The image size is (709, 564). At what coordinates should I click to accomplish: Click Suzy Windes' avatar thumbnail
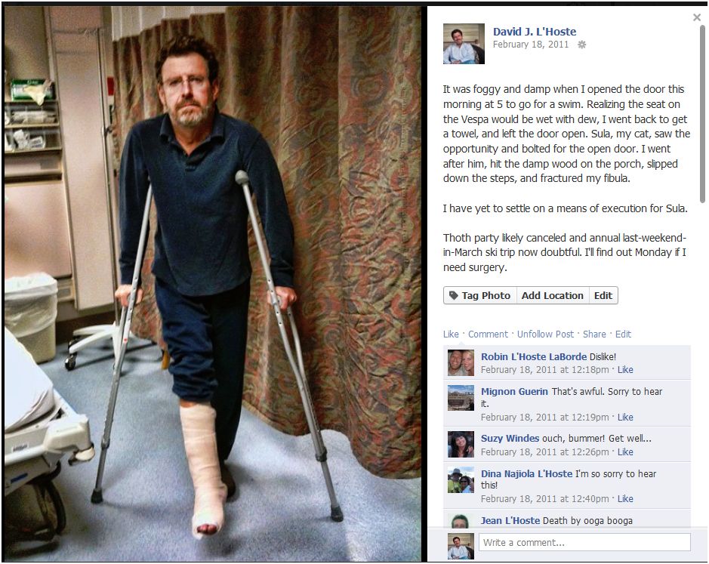461,444
